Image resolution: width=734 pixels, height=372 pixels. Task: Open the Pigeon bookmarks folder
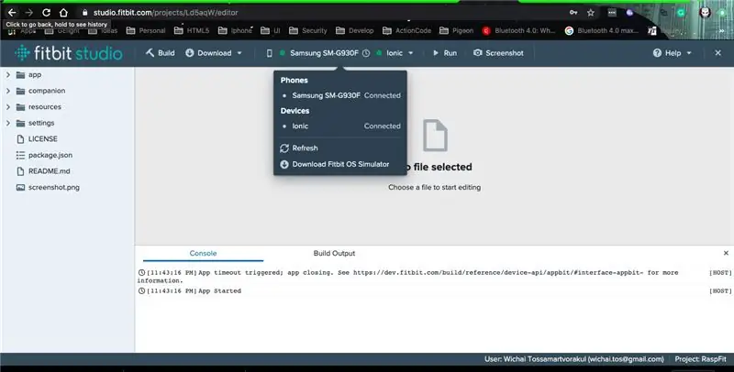point(456,30)
